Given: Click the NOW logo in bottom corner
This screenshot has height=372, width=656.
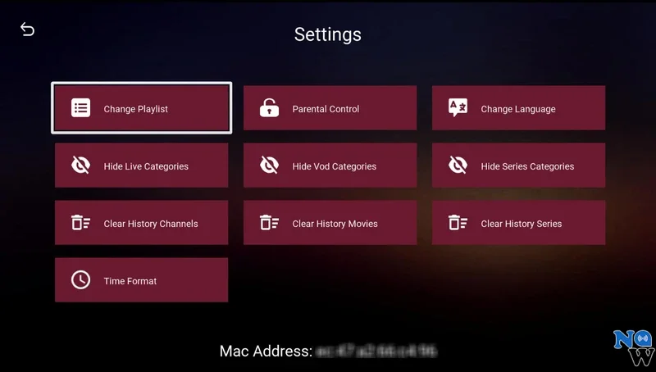Looking at the screenshot, I should [x=633, y=347].
